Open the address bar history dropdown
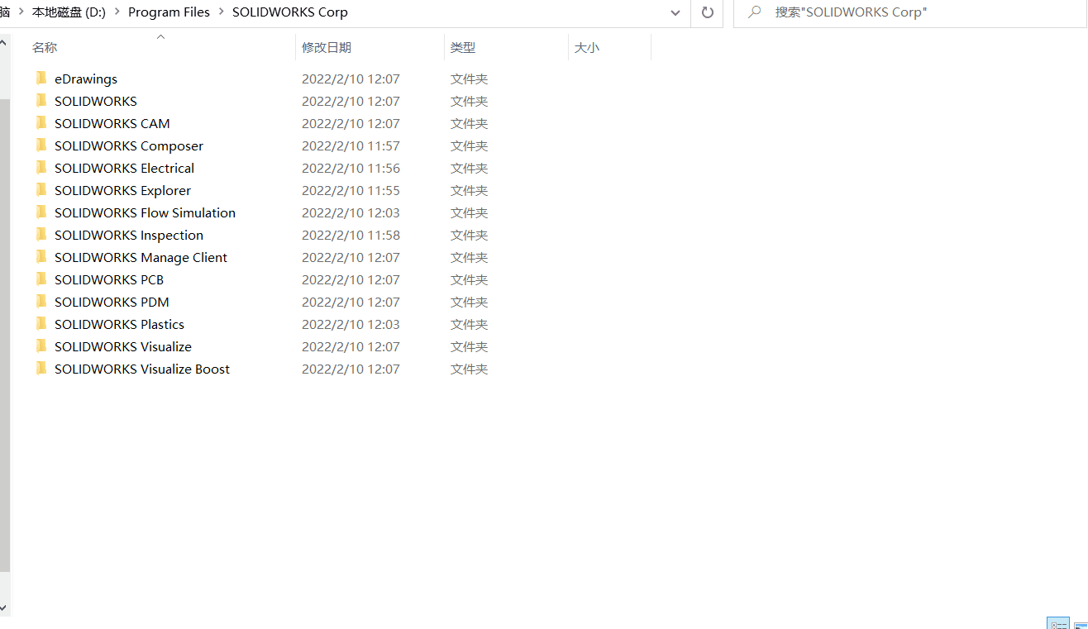The width and height of the screenshot is (1088, 629). 675,12
